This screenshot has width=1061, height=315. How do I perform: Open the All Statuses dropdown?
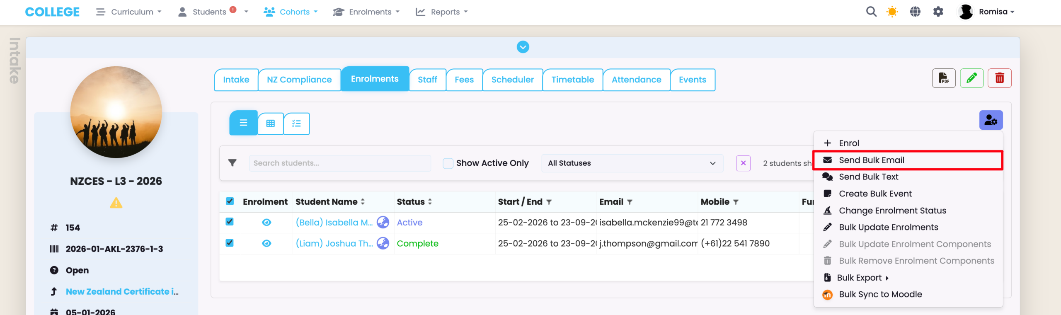pyautogui.click(x=632, y=163)
